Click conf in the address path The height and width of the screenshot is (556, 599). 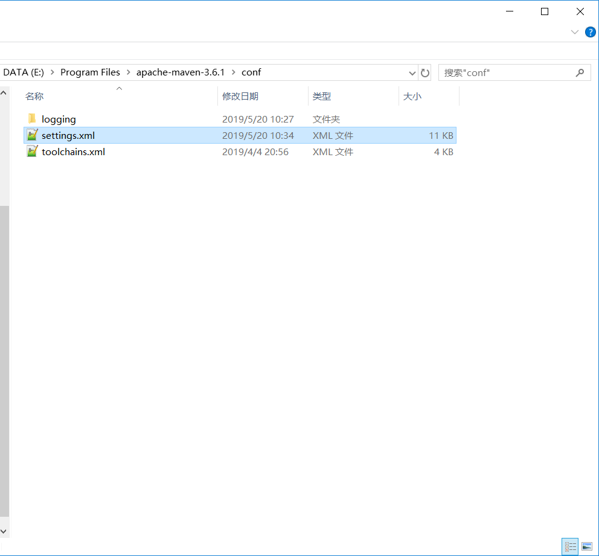pos(251,72)
